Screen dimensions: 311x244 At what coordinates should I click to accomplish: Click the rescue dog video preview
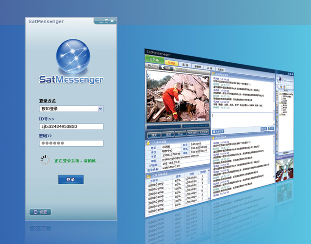(x=178, y=96)
